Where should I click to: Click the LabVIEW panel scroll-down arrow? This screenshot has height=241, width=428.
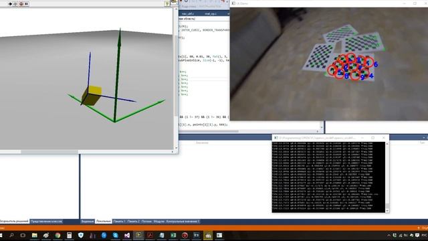176,148
